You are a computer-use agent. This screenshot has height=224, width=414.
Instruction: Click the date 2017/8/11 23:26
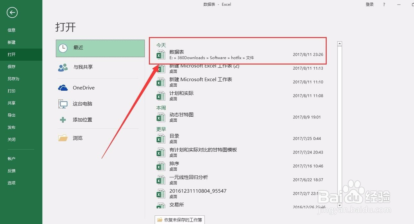click(x=308, y=54)
